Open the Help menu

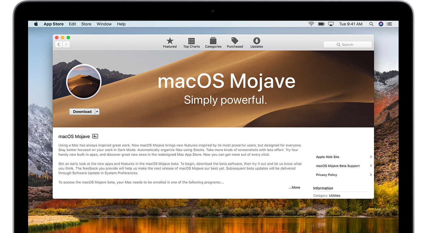coord(121,24)
